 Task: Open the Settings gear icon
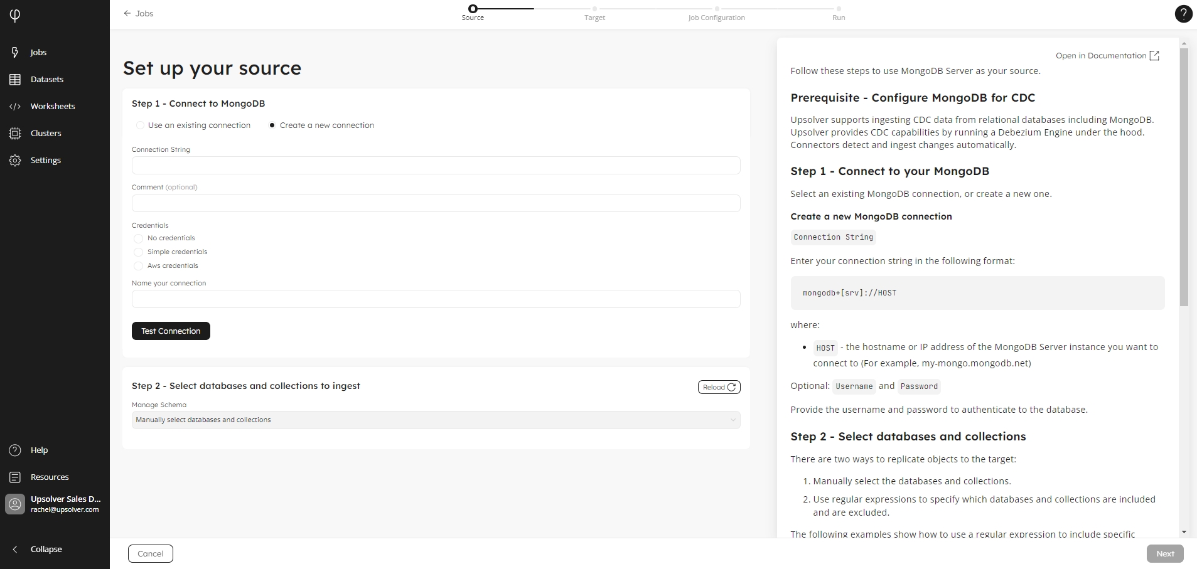click(15, 160)
